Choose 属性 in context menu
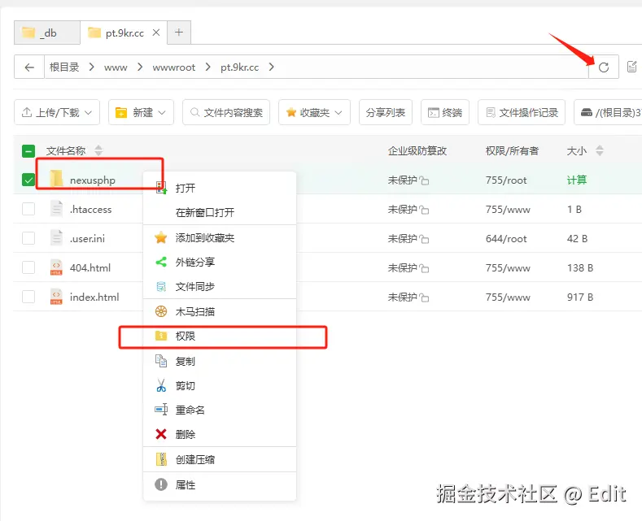The width and height of the screenshot is (642, 521). [x=220, y=485]
